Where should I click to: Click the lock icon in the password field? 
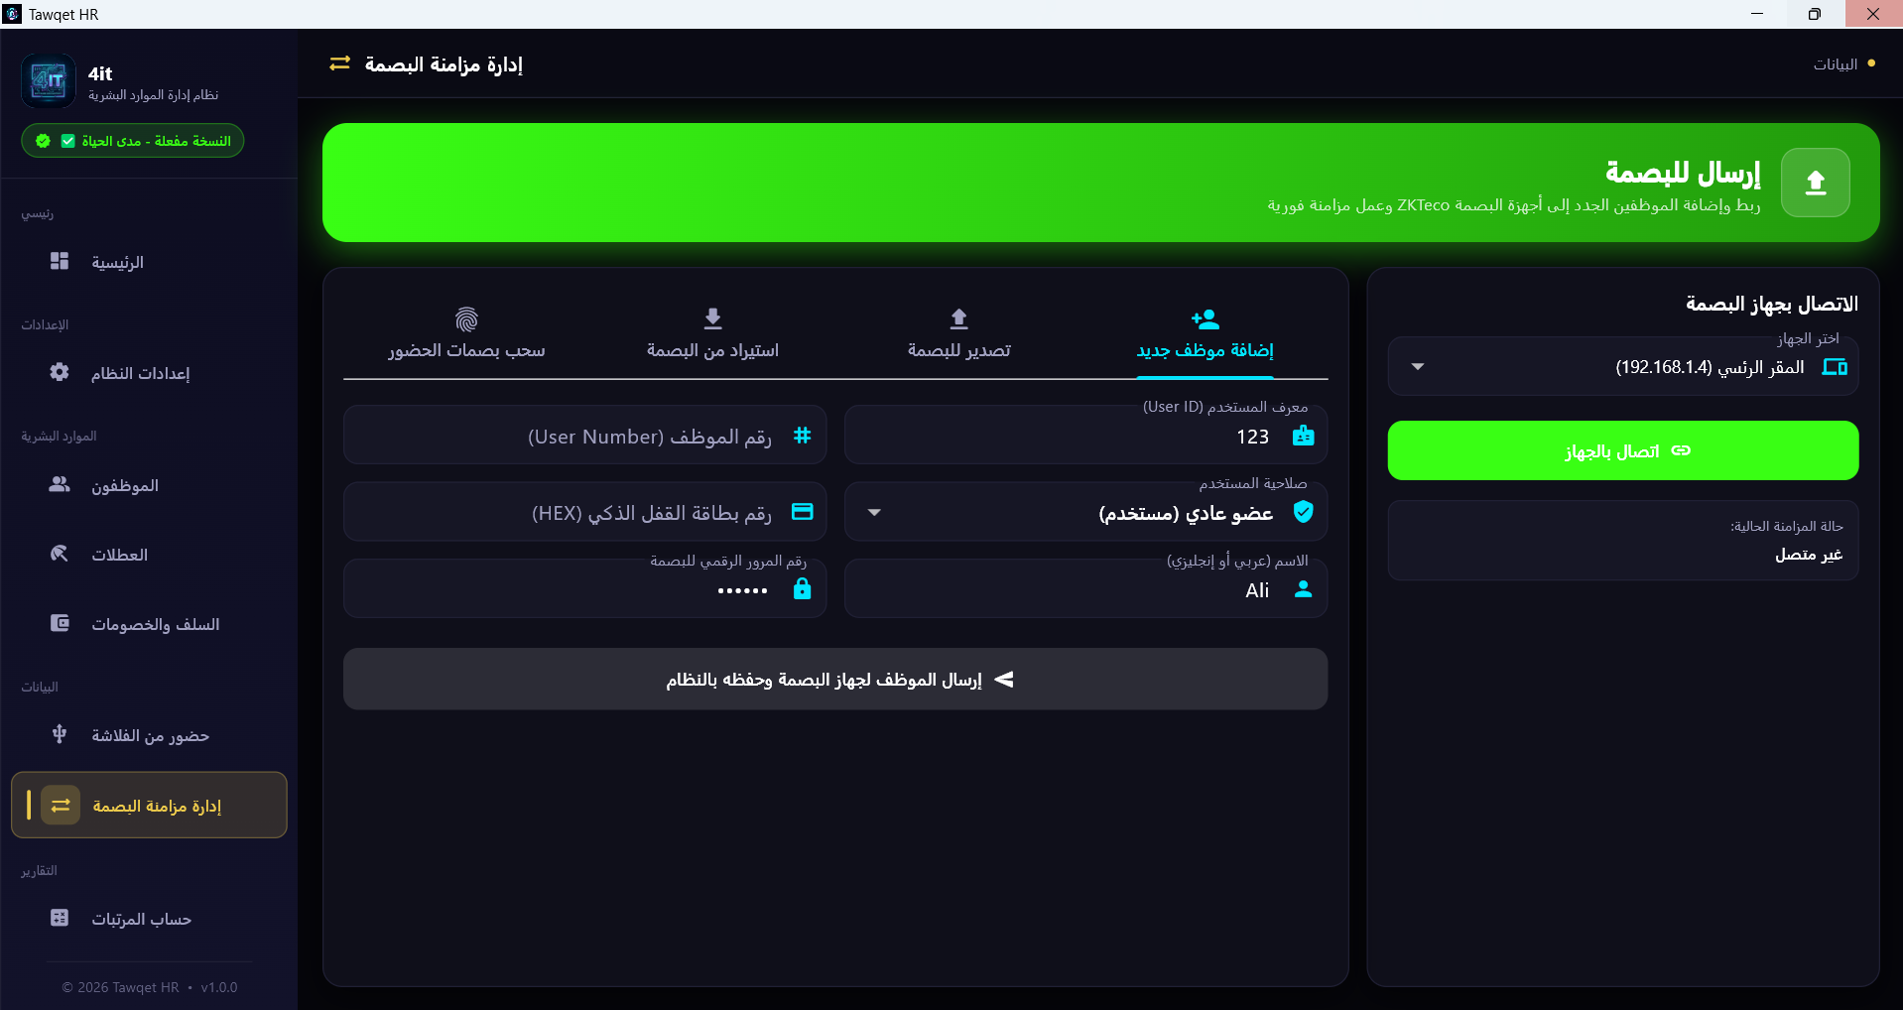click(802, 589)
